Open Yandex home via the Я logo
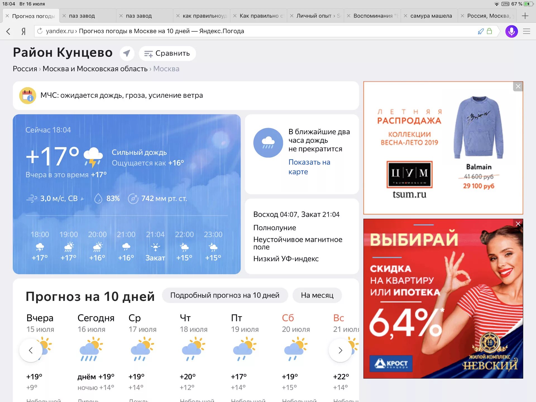The height and width of the screenshot is (402, 536). pos(24,31)
